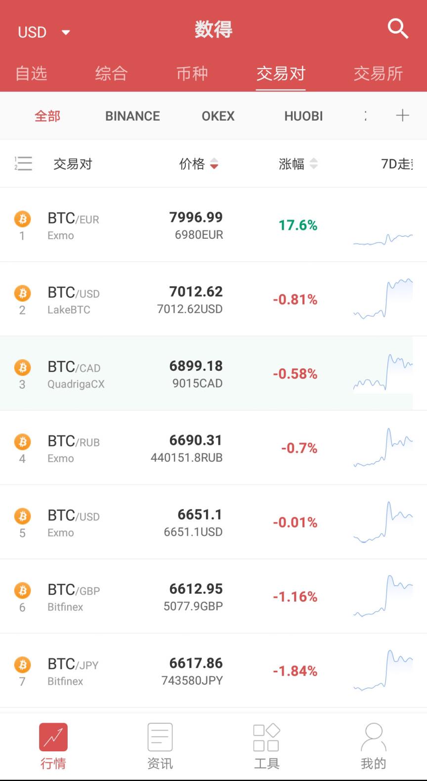Open 行情 market chart icon
This screenshot has height=781, width=427.
(53, 737)
